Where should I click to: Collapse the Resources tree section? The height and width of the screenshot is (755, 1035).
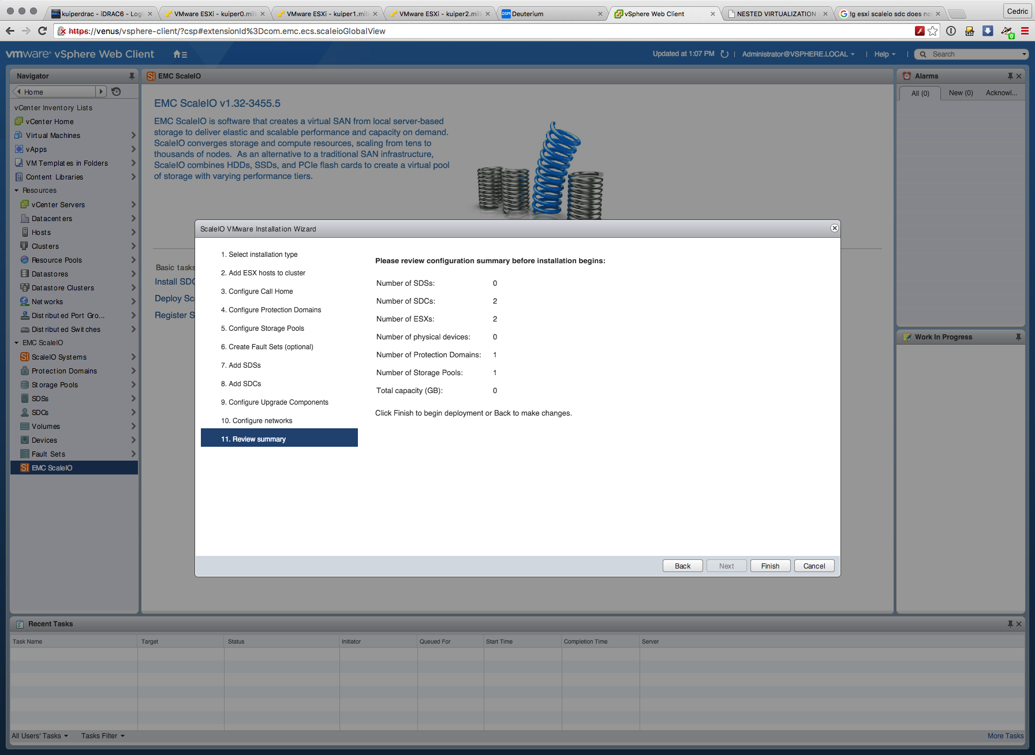point(17,190)
